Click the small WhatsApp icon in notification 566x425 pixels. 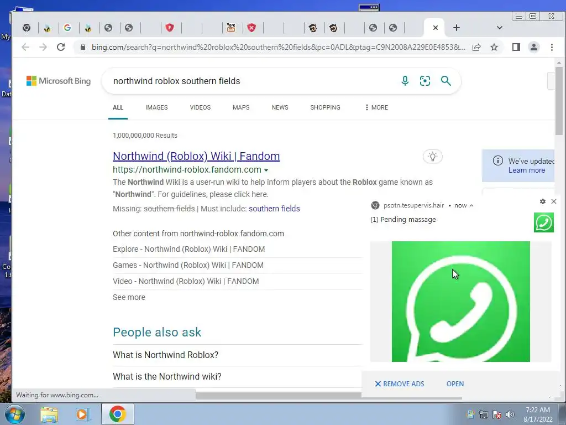(x=544, y=222)
